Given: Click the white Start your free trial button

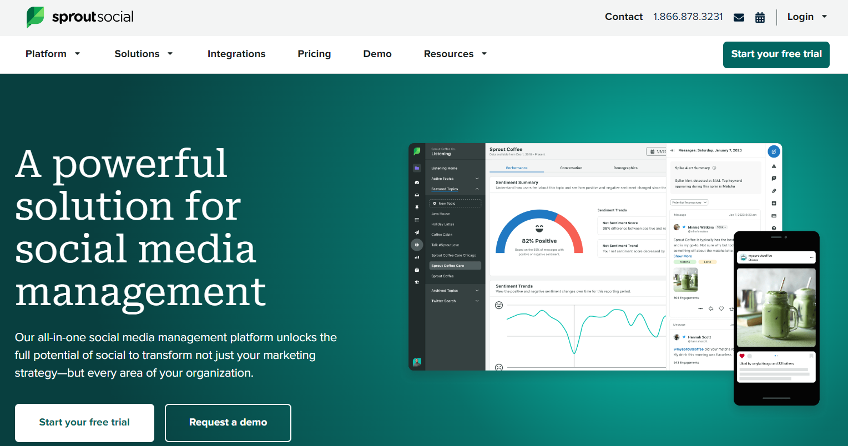Looking at the screenshot, I should coord(84,423).
